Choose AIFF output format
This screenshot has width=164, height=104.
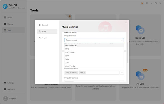[x=94, y=63]
